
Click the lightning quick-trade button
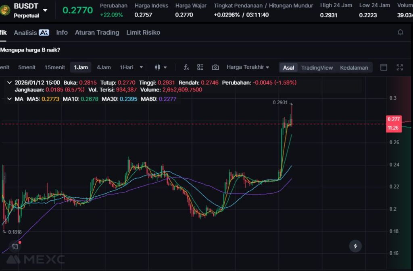(355, 246)
